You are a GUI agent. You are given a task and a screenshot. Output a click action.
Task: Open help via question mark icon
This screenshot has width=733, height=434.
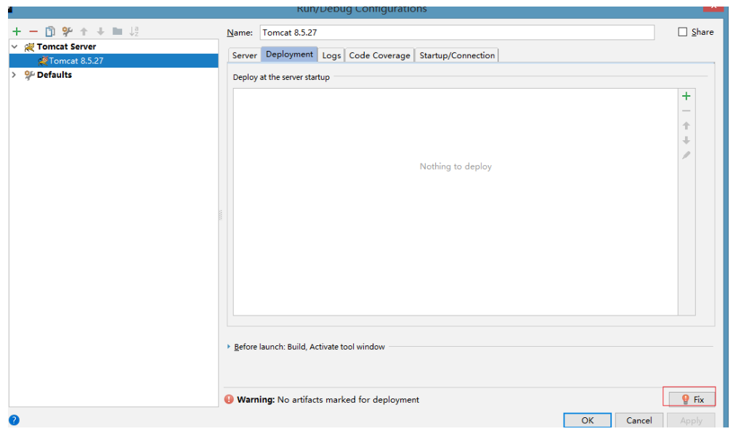(x=14, y=420)
